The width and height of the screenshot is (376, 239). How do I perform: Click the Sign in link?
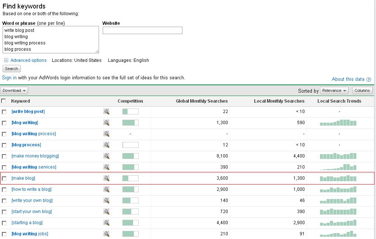point(9,78)
